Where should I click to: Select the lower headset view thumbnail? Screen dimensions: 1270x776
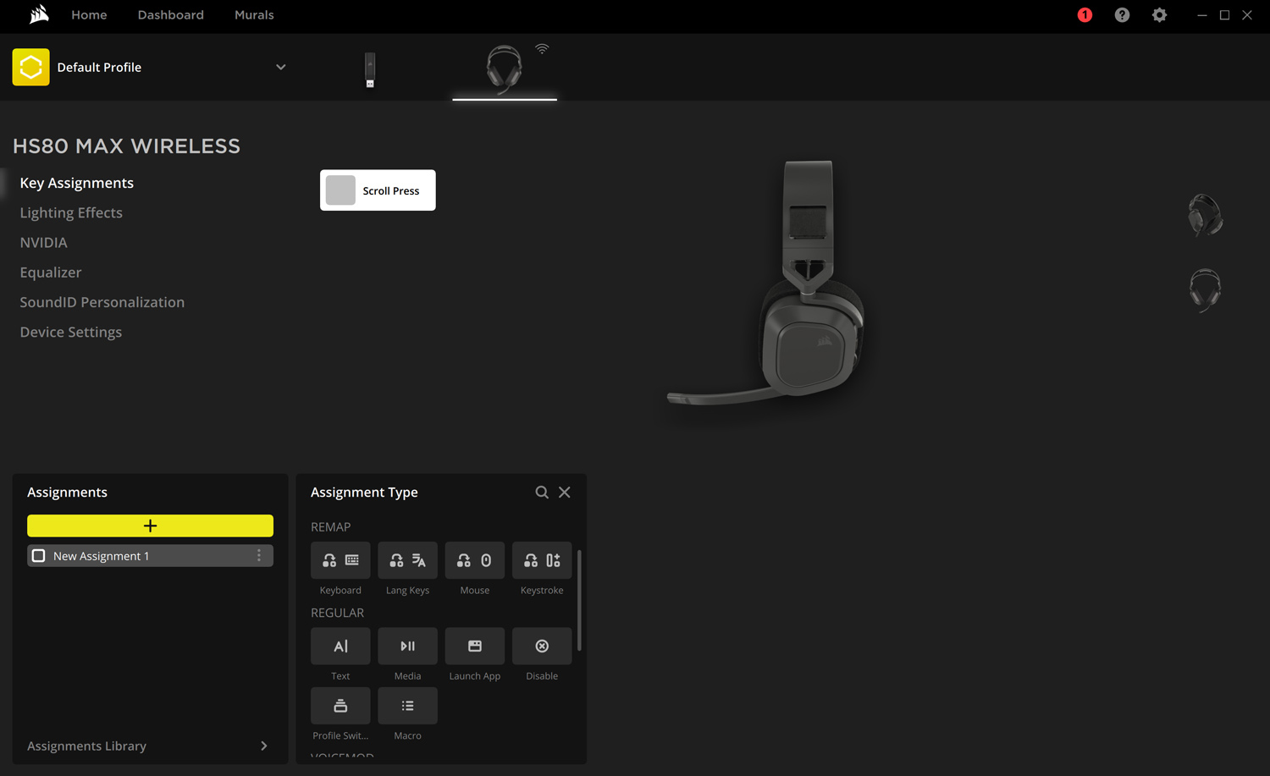[x=1205, y=290]
